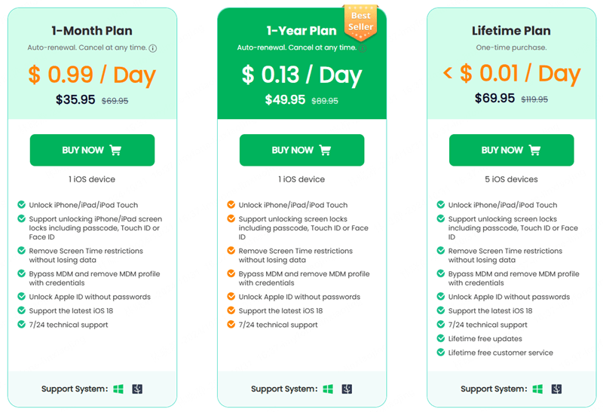This screenshot has width=603, height=412.
Task: Click Lifetime free customer service feature
Action: (x=500, y=352)
